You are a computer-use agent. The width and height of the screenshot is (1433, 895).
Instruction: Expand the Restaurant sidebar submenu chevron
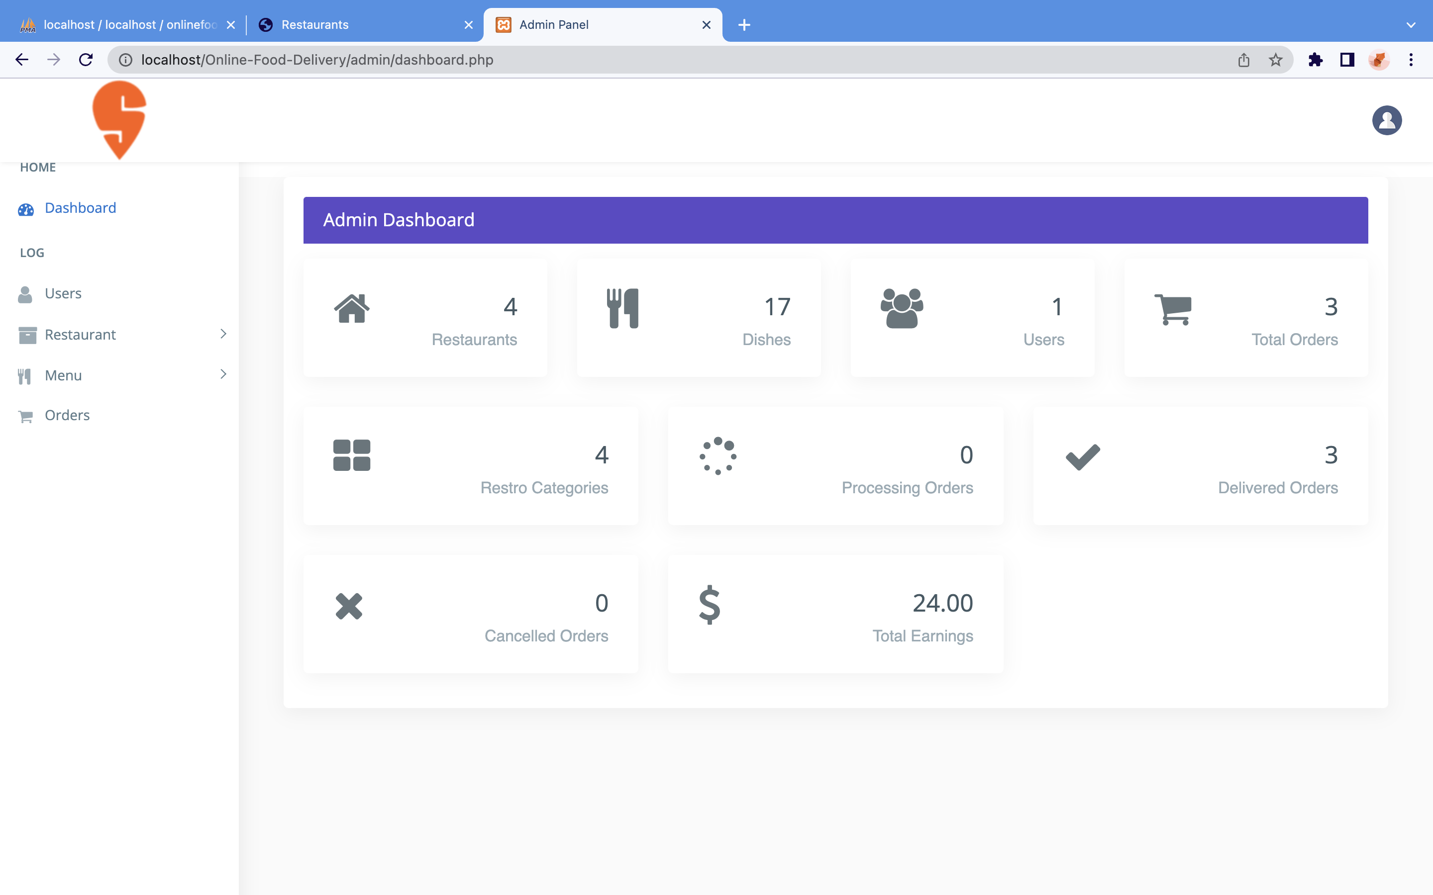coord(223,334)
